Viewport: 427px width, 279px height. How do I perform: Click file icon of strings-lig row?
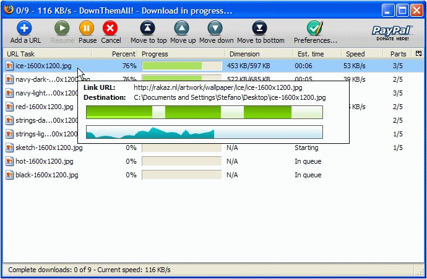[x=9, y=134]
